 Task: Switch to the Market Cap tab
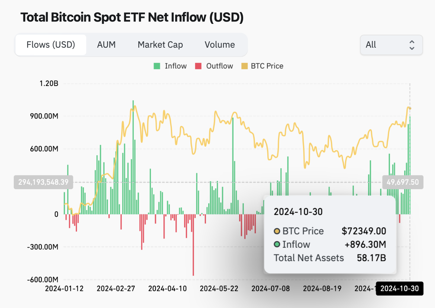point(160,45)
